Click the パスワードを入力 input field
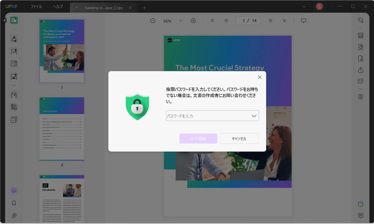Screen dimensions: 374x224 [x=213, y=116]
